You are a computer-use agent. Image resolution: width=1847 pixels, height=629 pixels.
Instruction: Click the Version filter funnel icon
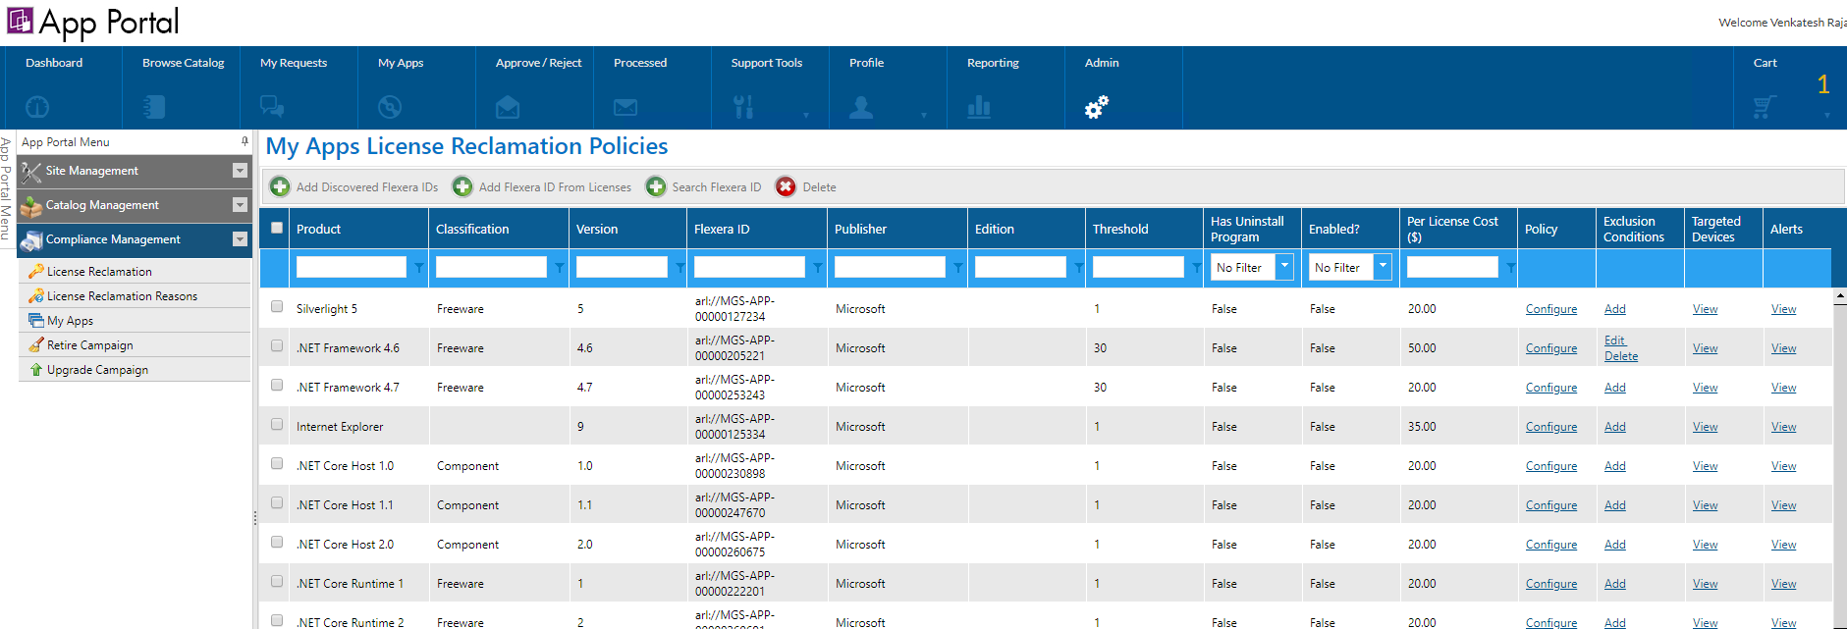[x=680, y=267]
